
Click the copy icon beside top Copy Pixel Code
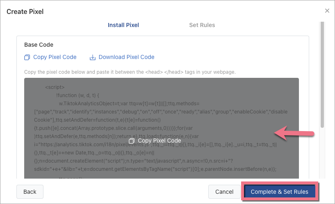click(27, 57)
